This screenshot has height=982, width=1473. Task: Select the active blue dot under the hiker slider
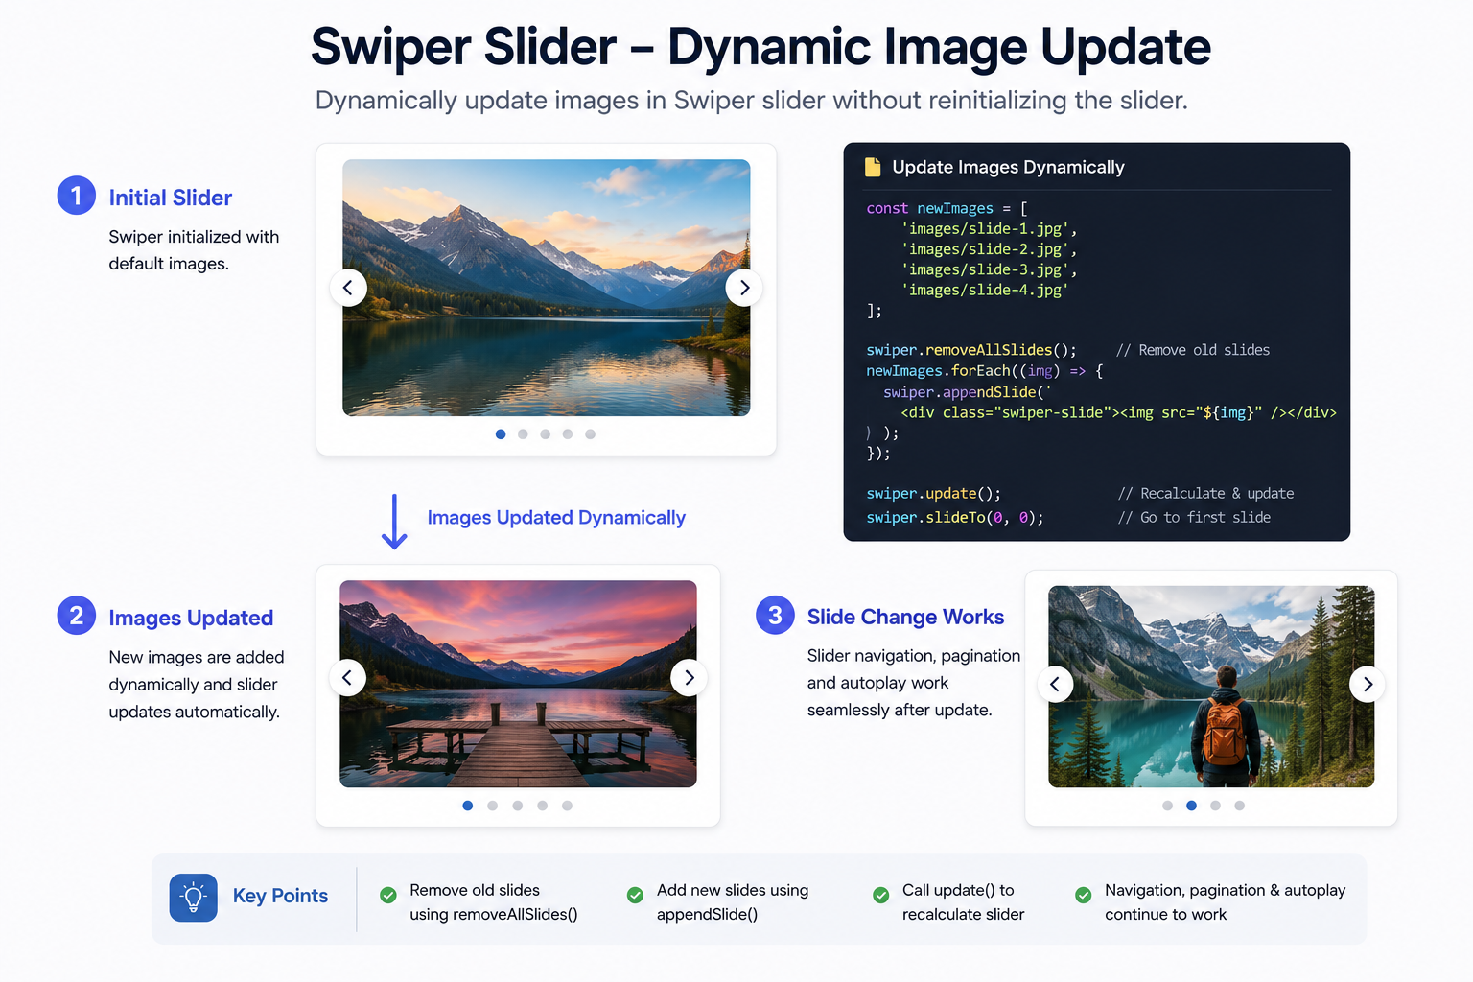pyautogui.click(x=1191, y=806)
